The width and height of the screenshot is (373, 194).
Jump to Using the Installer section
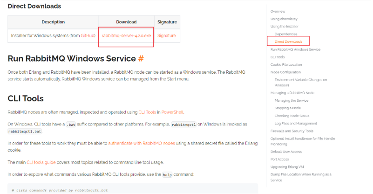[284, 27]
